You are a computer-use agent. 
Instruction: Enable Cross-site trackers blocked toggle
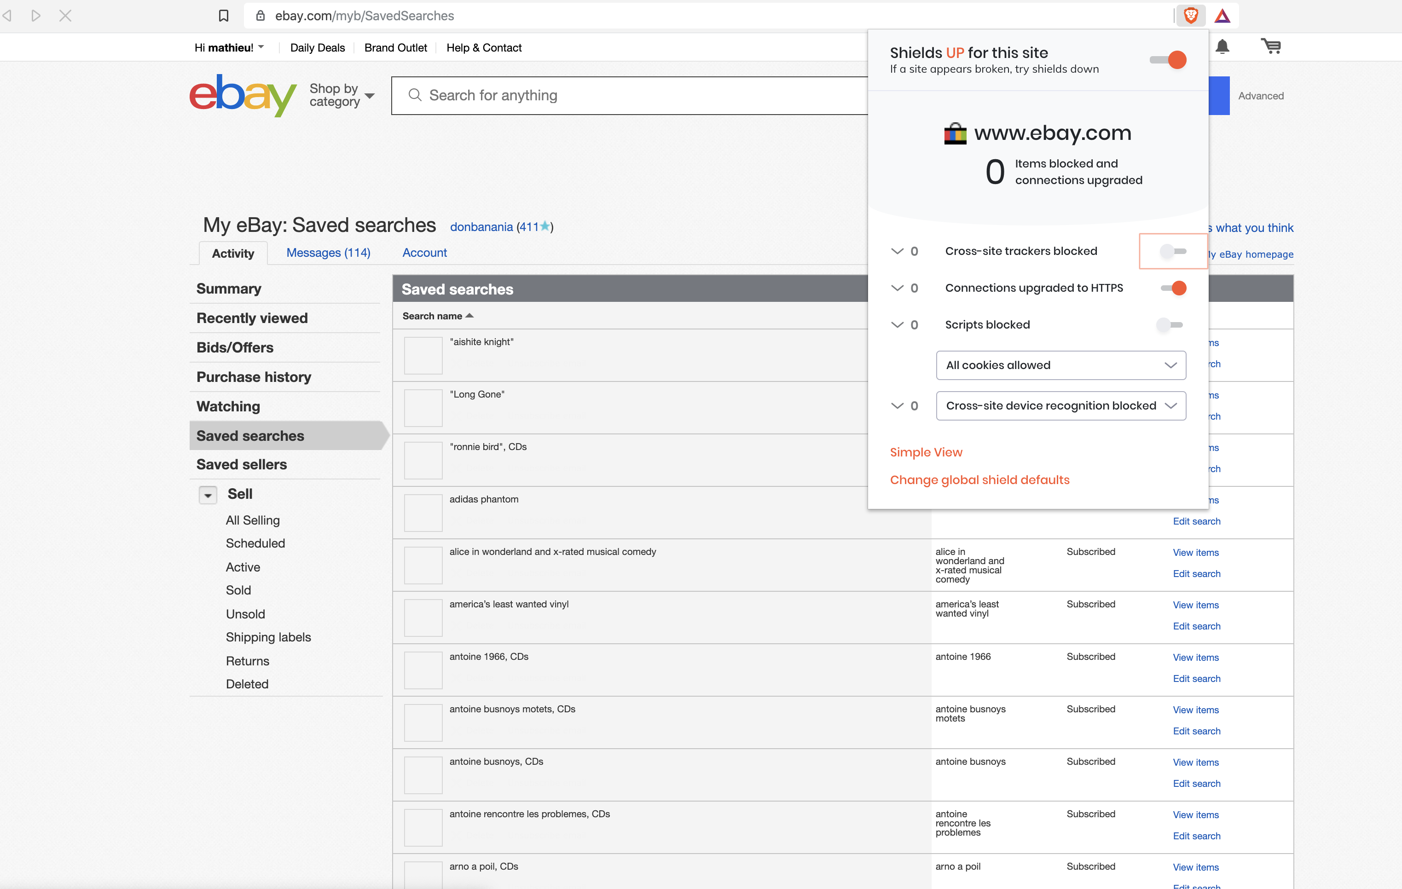point(1173,251)
